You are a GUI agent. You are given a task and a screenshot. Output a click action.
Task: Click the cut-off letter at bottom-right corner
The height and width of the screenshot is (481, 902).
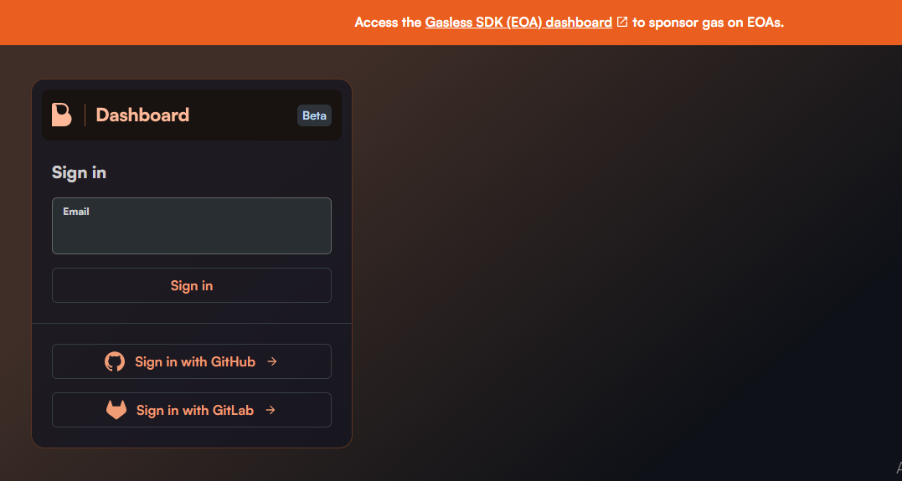(x=899, y=467)
